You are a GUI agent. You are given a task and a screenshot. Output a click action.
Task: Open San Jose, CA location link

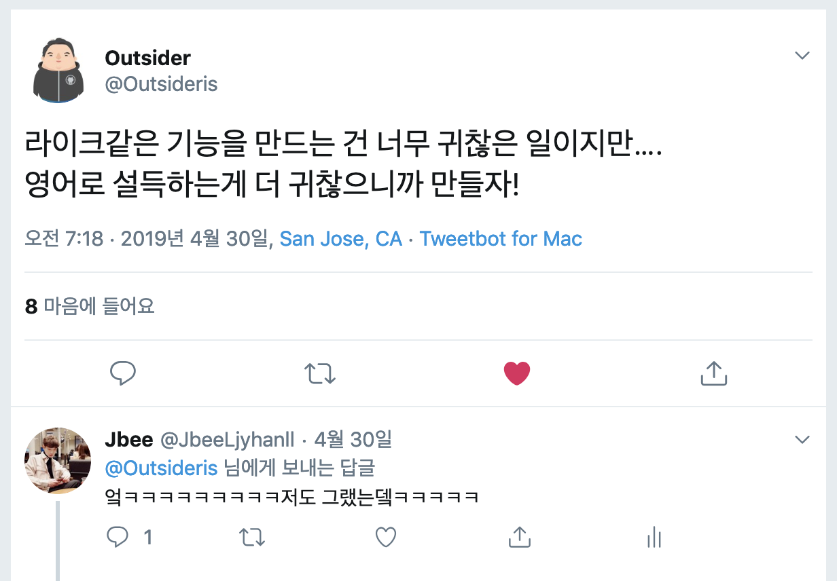(341, 239)
